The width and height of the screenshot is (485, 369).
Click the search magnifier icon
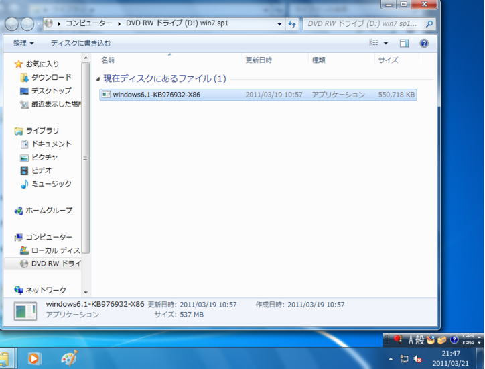pyautogui.click(x=429, y=24)
